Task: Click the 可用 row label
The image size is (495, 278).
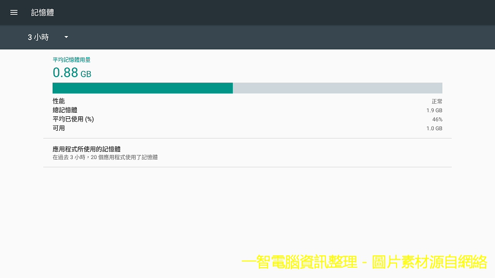Action: point(59,128)
